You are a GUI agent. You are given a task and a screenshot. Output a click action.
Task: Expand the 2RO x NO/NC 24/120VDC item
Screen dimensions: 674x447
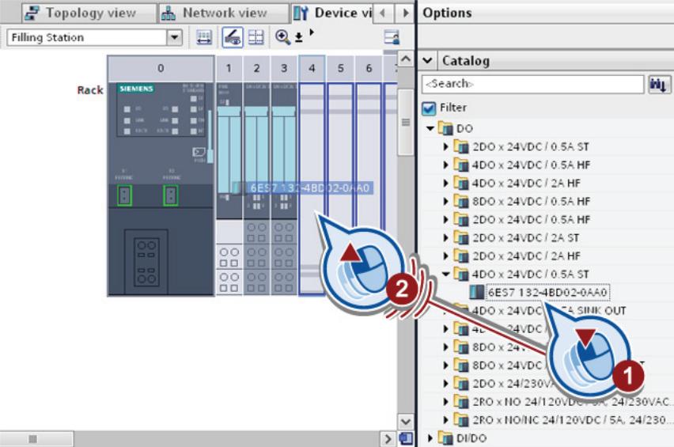point(445,419)
